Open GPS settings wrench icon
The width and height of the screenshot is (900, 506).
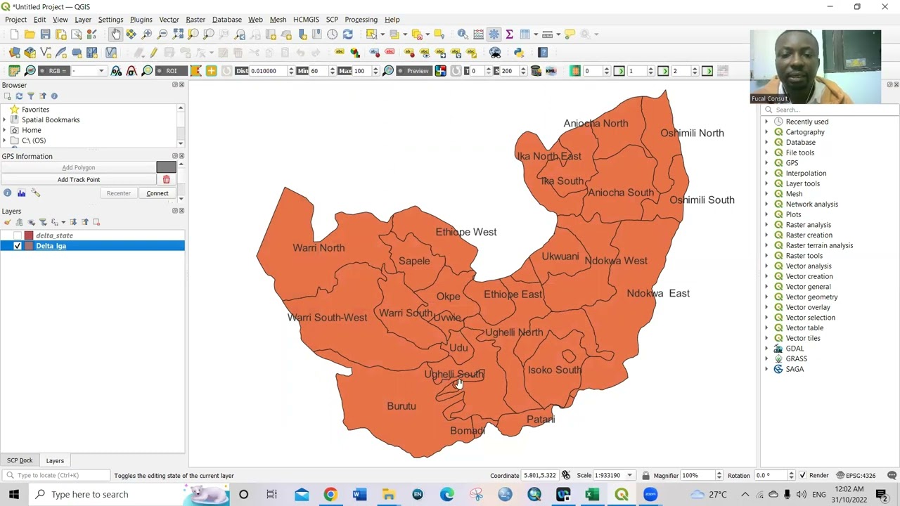point(35,193)
